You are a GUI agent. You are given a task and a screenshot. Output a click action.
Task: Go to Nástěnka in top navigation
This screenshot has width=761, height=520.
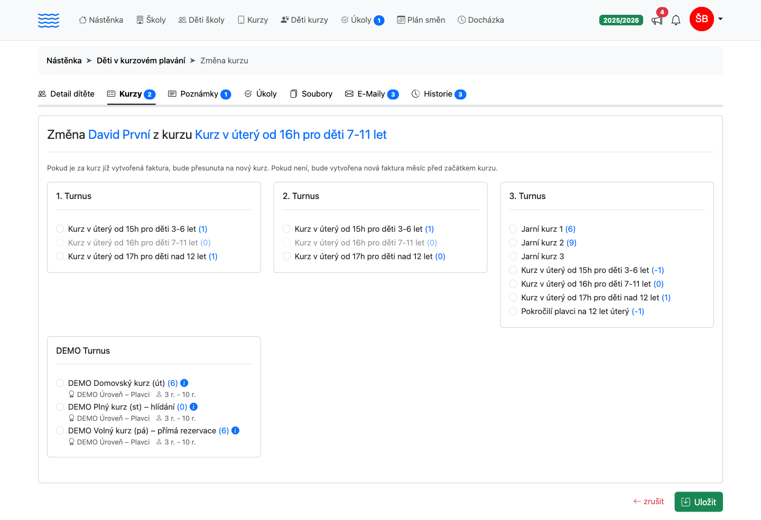(x=101, y=20)
